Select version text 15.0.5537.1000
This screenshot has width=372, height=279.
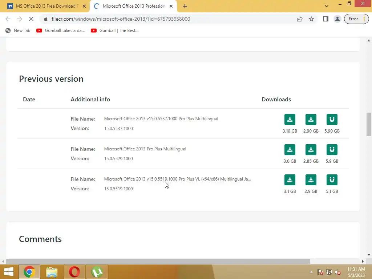click(x=118, y=128)
